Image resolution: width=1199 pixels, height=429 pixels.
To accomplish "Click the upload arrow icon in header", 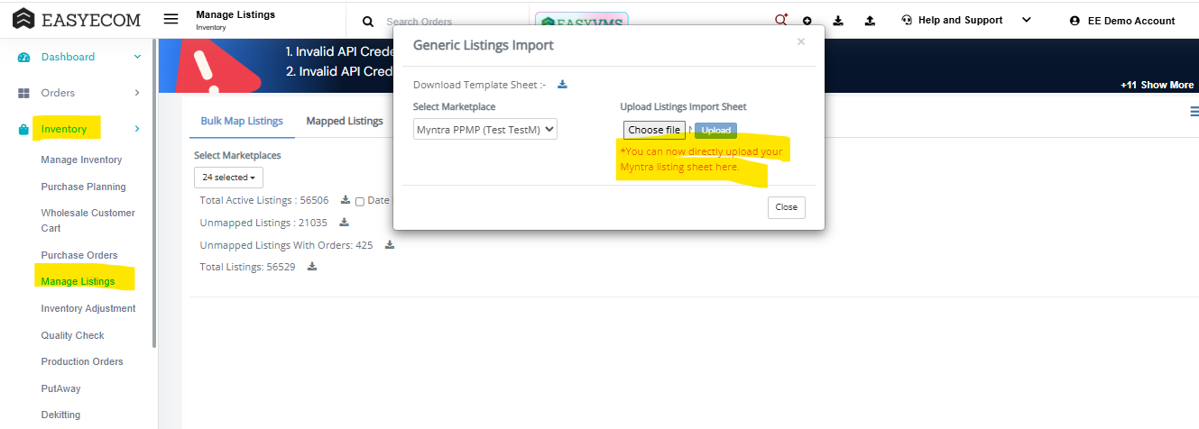I will (x=870, y=21).
